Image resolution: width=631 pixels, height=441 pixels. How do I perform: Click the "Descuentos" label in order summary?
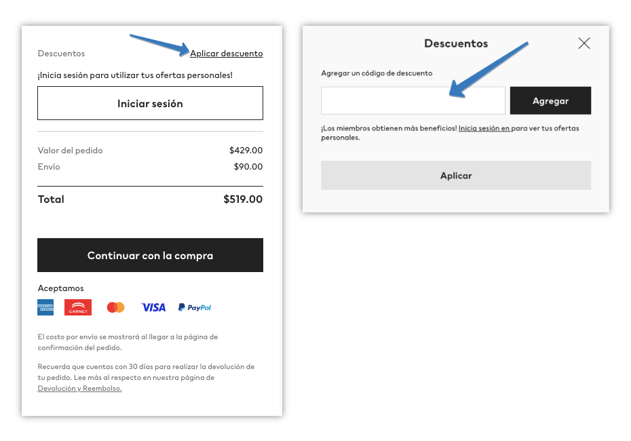click(x=61, y=52)
